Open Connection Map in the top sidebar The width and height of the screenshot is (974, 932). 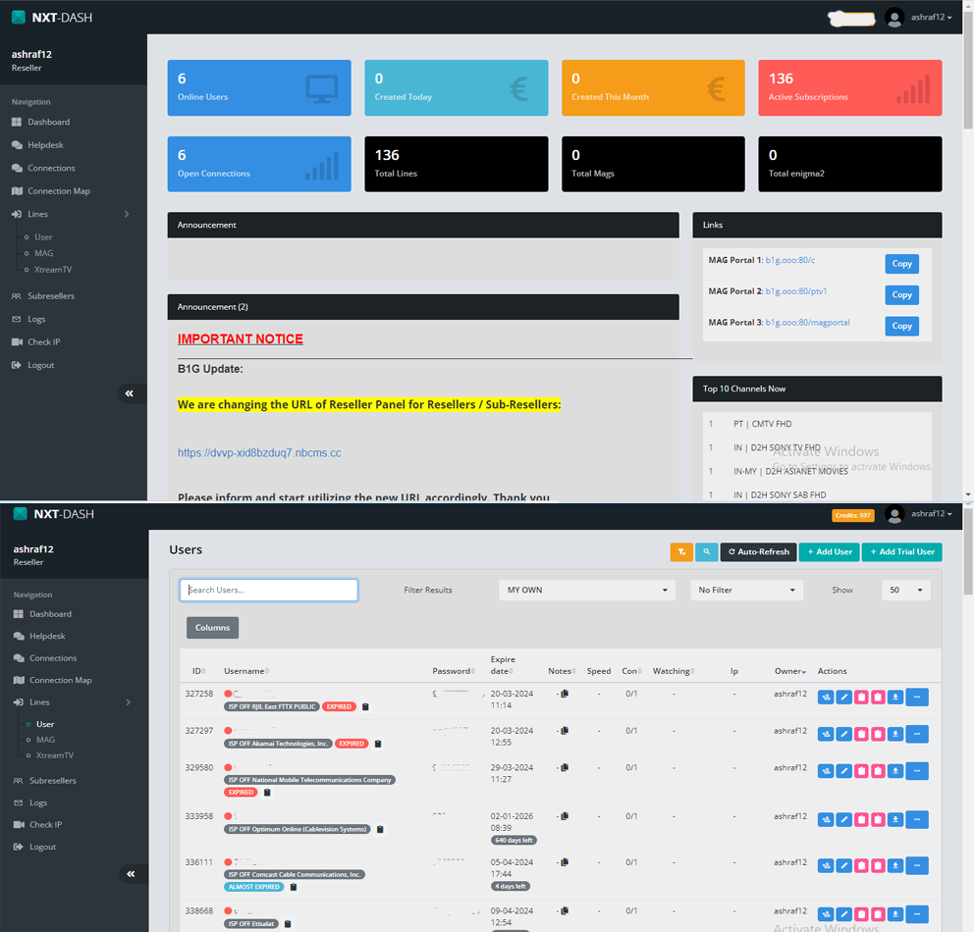pyautogui.click(x=58, y=191)
